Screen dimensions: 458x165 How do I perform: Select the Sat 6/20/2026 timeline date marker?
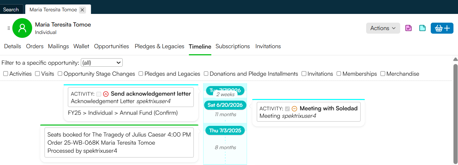tap(225, 105)
